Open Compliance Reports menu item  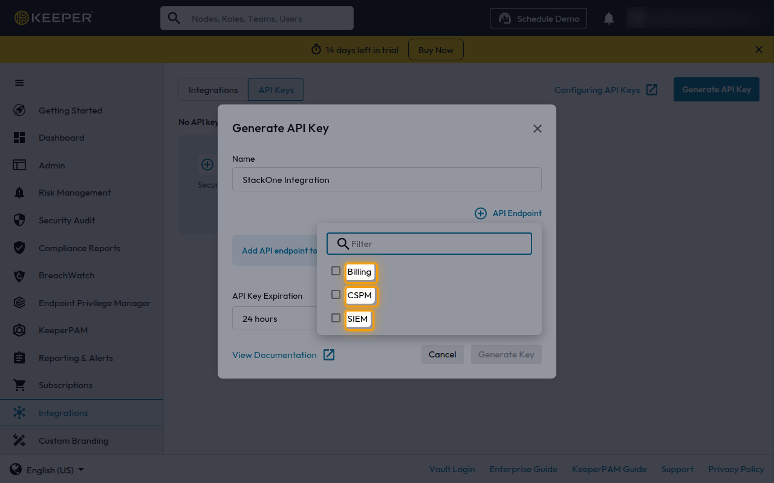[82, 248]
